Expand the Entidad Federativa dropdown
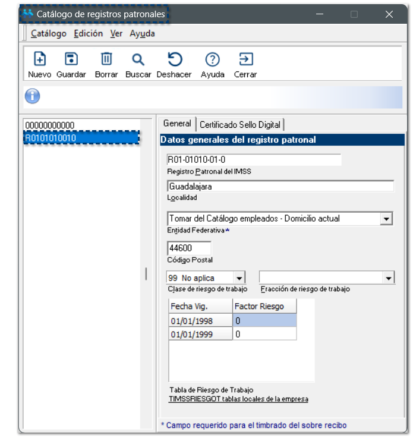Viewport: 413px width, 438px height. pos(387,219)
